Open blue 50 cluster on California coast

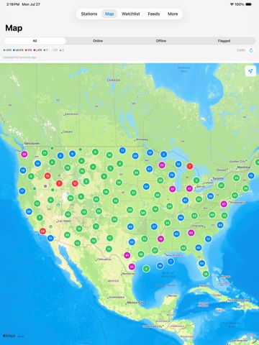click(29, 211)
